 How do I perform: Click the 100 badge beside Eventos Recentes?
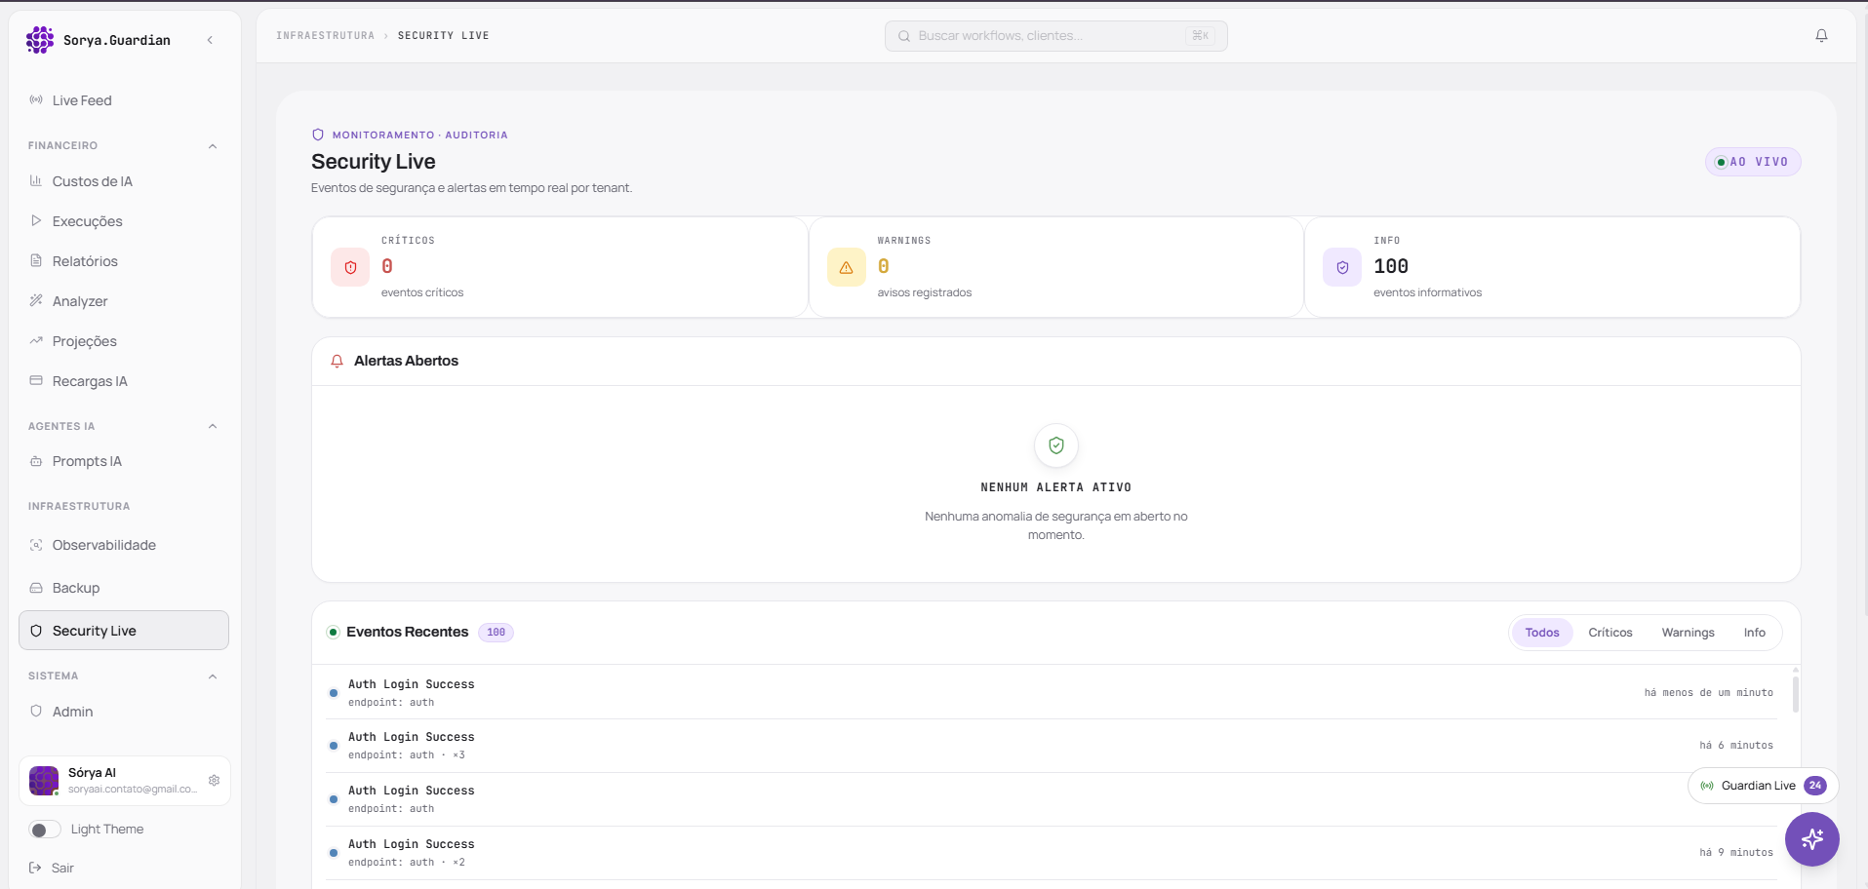pyautogui.click(x=496, y=633)
